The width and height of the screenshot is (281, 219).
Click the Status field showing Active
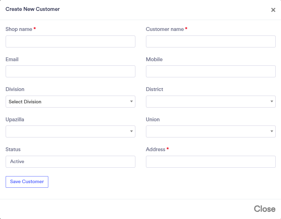(71, 162)
